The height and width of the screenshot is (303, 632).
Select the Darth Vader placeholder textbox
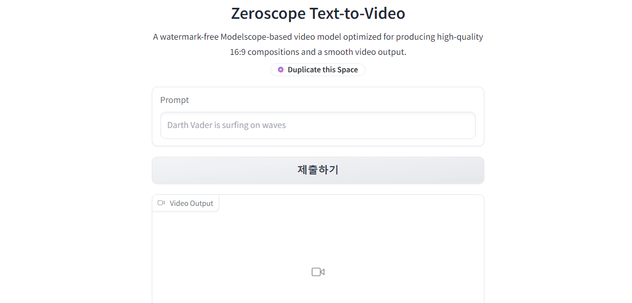tap(318, 125)
